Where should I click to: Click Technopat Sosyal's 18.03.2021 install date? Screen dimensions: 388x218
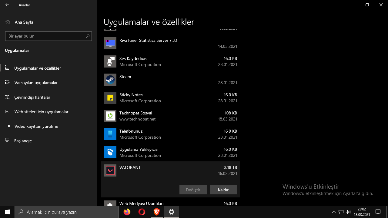pyautogui.click(x=227, y=119)
